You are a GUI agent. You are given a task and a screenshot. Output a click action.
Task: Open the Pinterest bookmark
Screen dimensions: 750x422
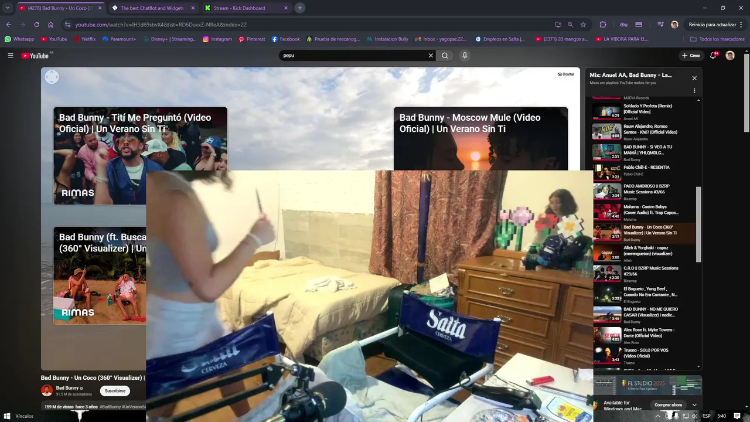click(x=252, y=39)
